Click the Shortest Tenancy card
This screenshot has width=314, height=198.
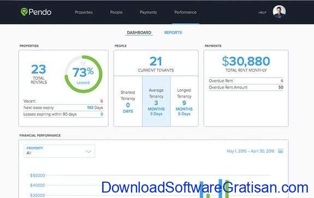click(x=128, y=101)
